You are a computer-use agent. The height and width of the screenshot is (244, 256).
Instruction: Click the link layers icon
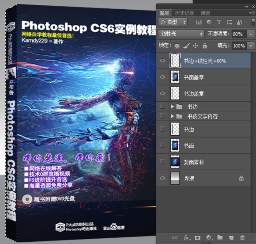(x=174, y=237)
